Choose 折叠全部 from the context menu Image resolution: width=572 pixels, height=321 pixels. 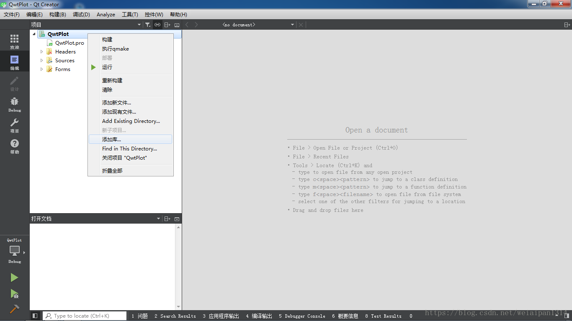click(x=131, y=171)
